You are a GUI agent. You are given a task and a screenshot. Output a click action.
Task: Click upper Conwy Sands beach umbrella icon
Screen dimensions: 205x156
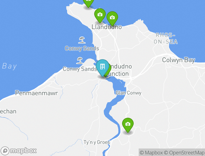tap(82, 40)
